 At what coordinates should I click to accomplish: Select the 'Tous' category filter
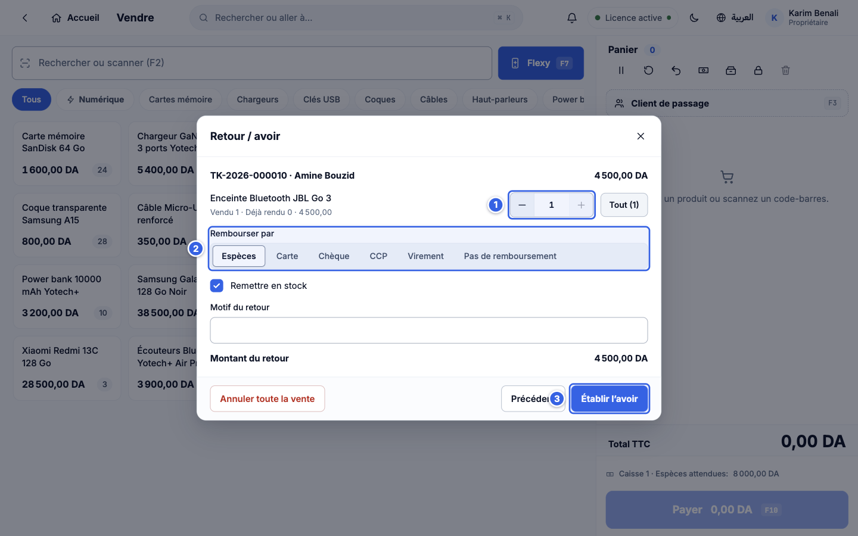tap(32, 99)
